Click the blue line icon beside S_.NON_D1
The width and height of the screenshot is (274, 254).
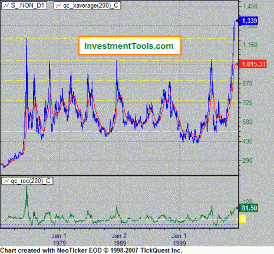[x=6, y=6]
